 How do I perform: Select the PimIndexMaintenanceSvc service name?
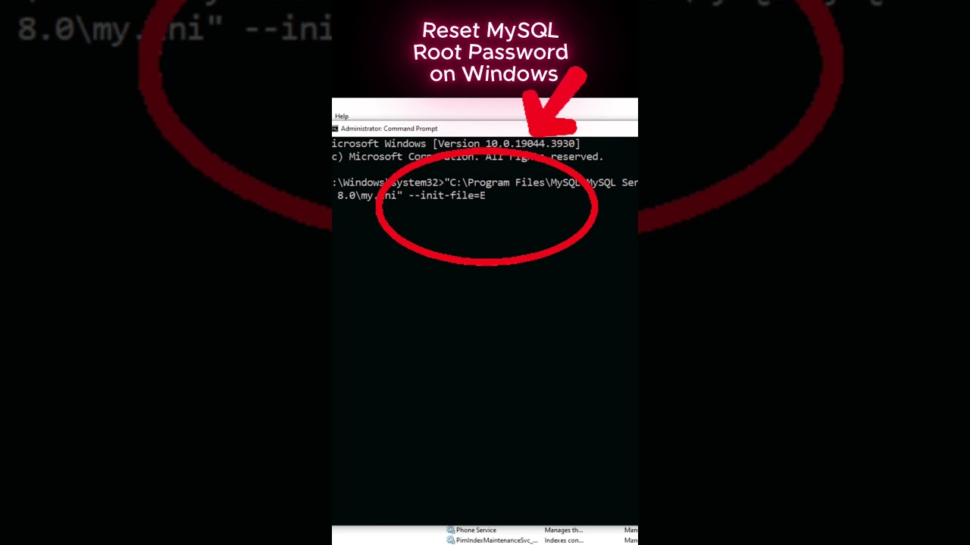[x=496, y=540]
